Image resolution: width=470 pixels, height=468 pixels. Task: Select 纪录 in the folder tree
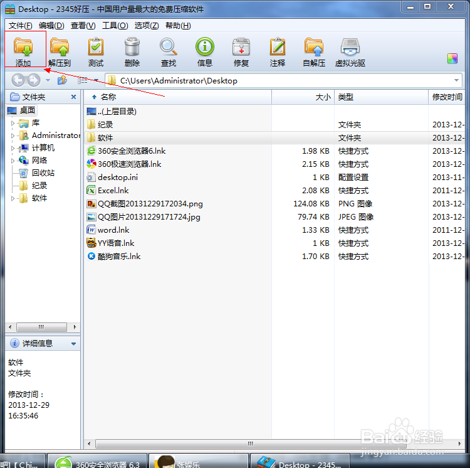(39, 186)
